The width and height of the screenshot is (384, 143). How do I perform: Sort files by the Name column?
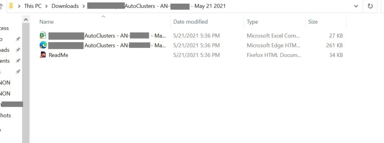tap(46, 22)
